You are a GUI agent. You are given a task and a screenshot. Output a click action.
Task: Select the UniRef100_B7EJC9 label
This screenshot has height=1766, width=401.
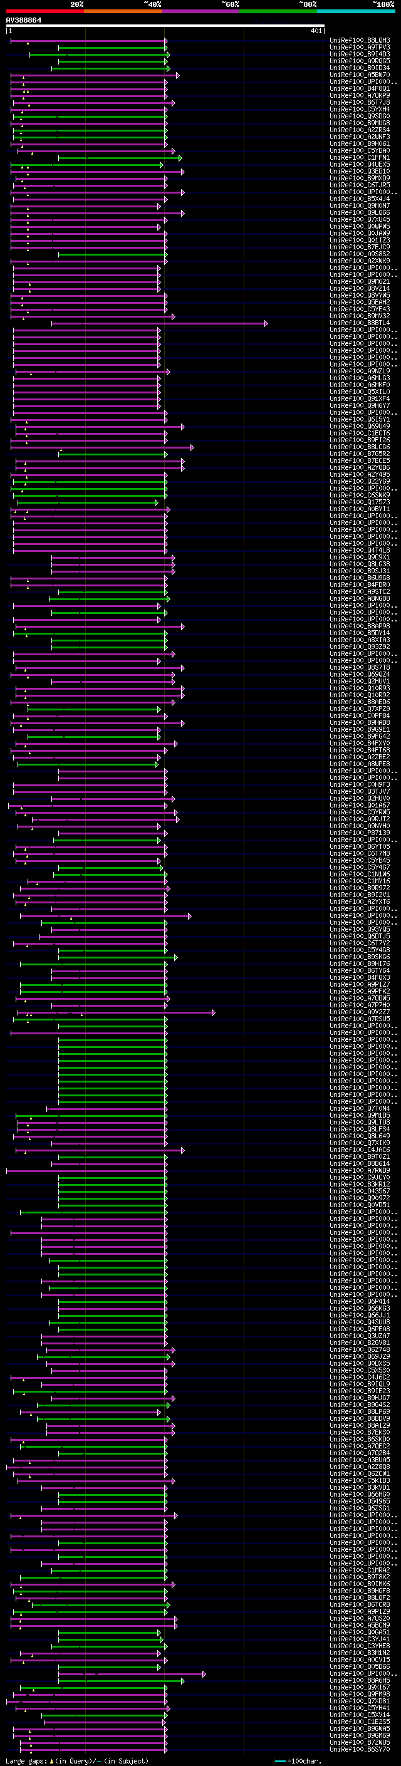pos(359,247)
